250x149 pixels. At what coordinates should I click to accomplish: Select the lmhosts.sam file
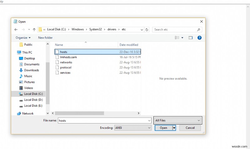pyautogui.click(x=98, y=57)
